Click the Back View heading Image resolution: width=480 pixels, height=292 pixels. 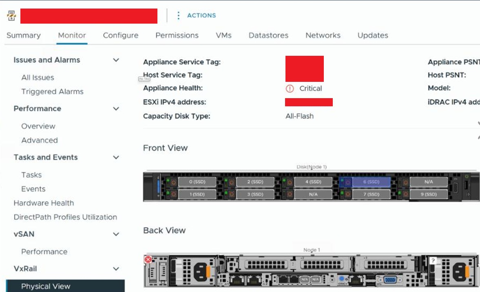(x=164, y=231)
